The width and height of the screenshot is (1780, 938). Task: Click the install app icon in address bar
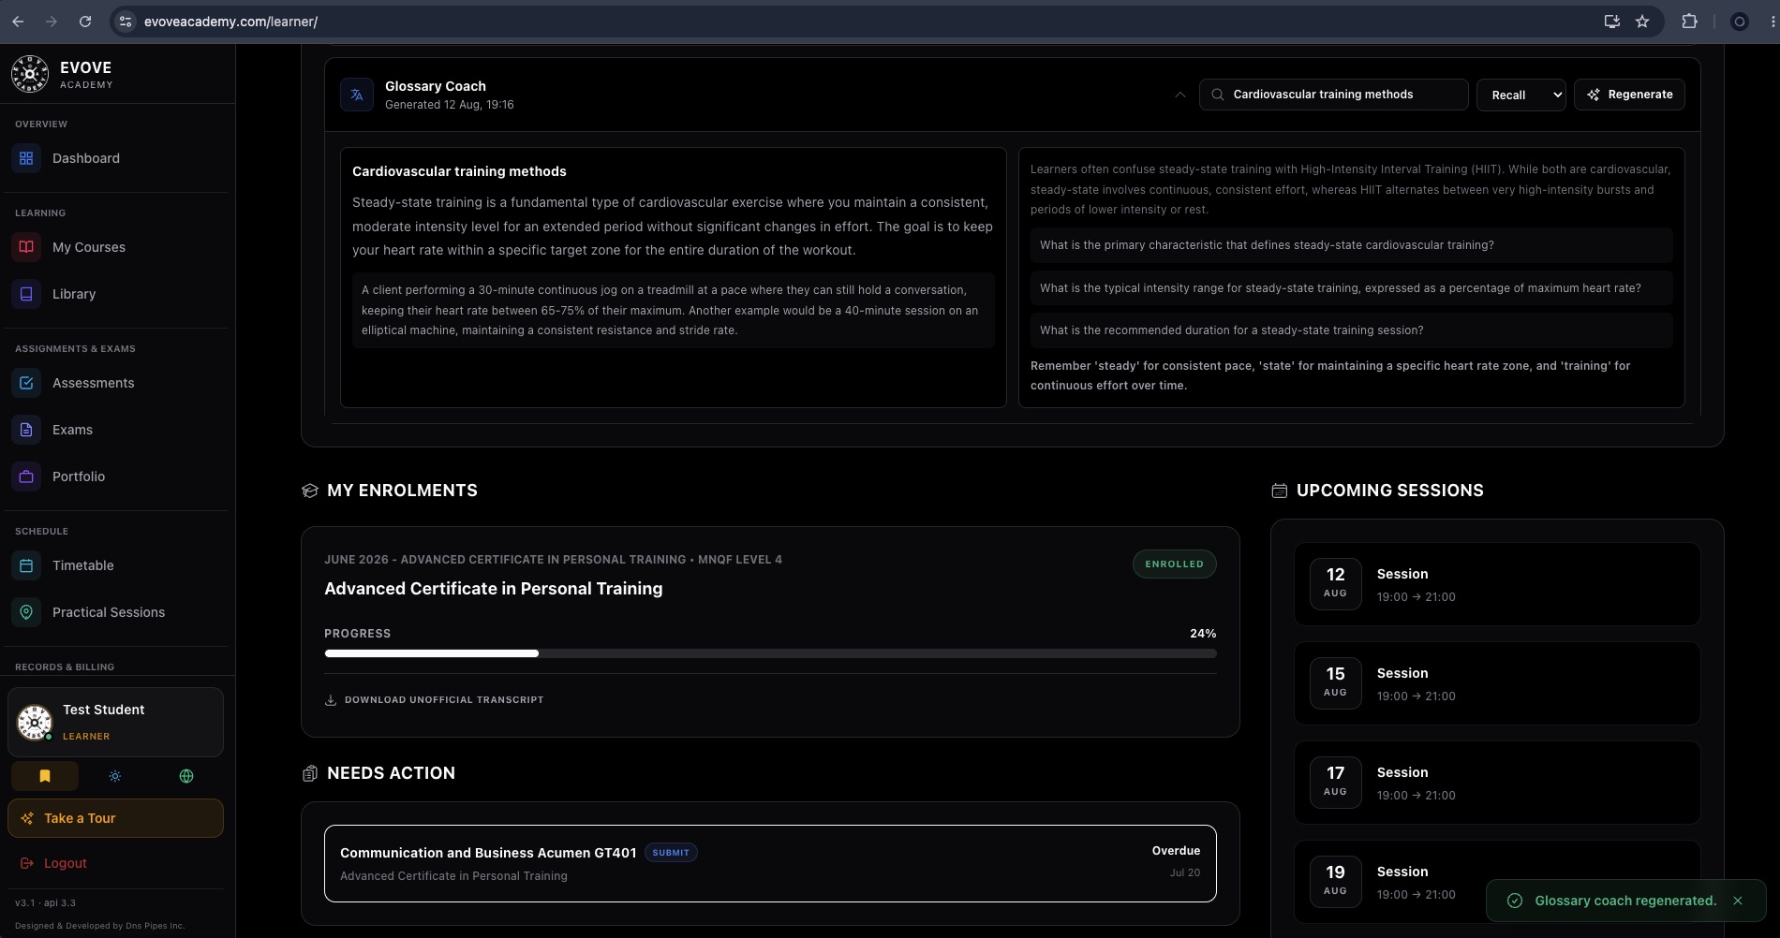[x=1611, y=22]
